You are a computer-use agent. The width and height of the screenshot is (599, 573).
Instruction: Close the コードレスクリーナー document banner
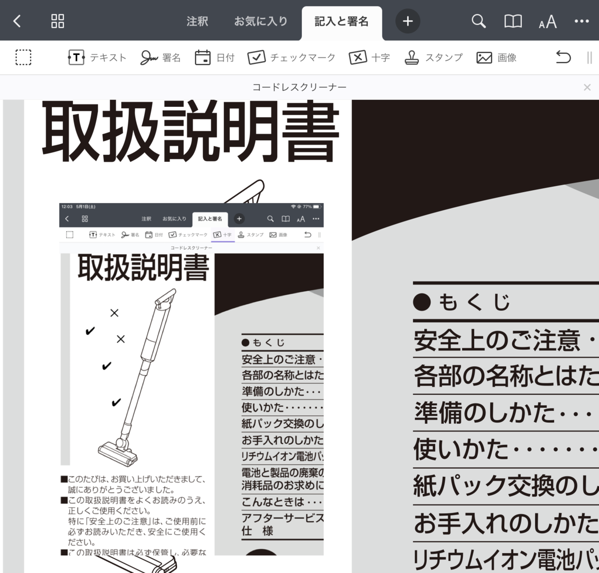(x=587, y=87)
